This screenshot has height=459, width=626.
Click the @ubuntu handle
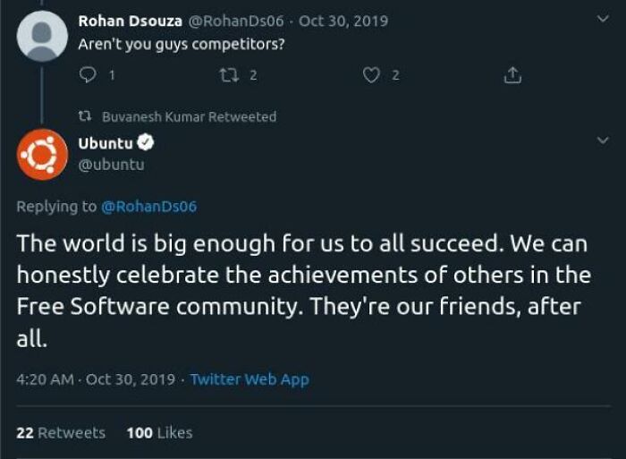tap(112, 164)
